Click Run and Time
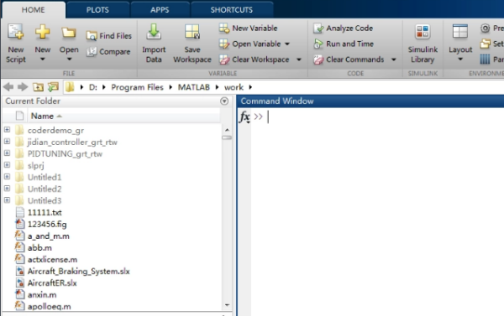Screen dimensions: 504x316 point(344,44)
